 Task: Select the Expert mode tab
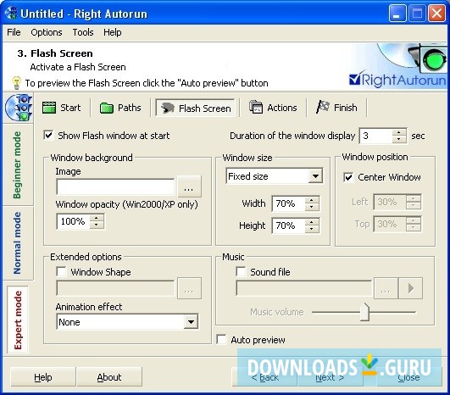[18, 320]
